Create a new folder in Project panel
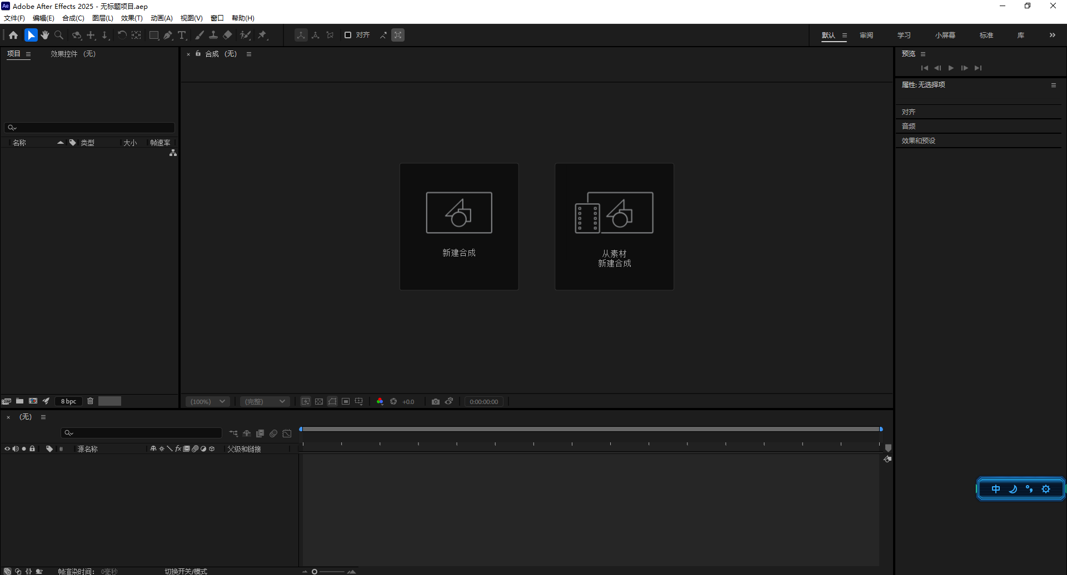The height and width of the screenshot is (575, 1067). tap(19, 401)
